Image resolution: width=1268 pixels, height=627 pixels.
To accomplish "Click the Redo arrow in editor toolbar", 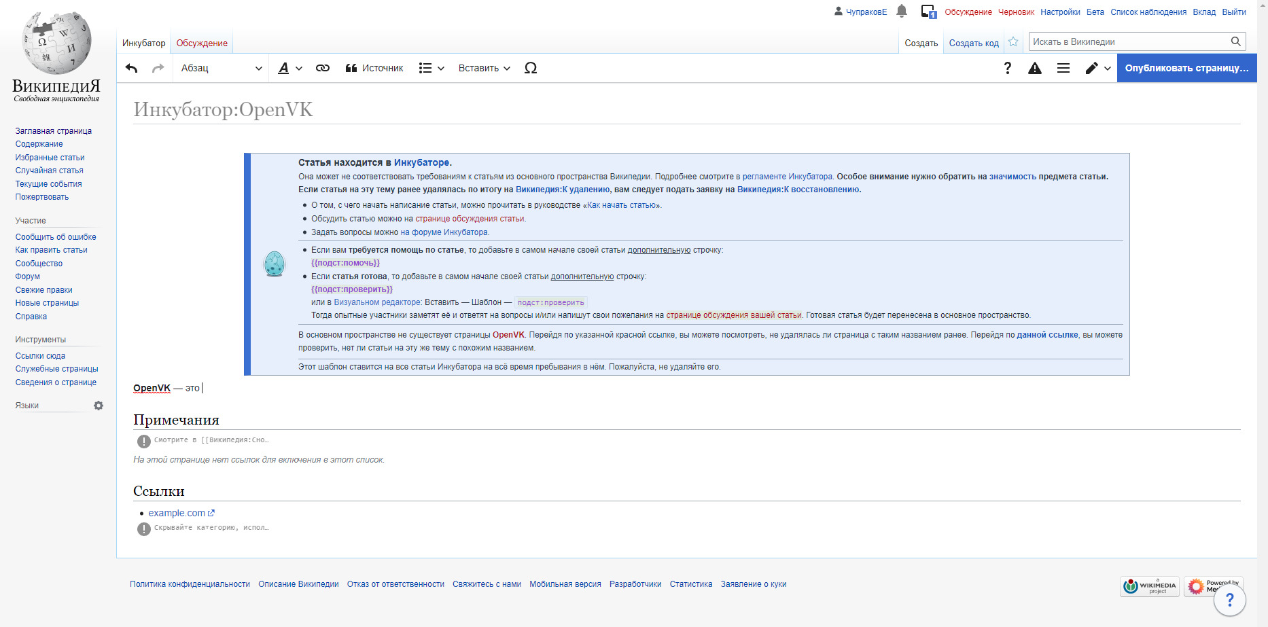I will tap(158, 68).
